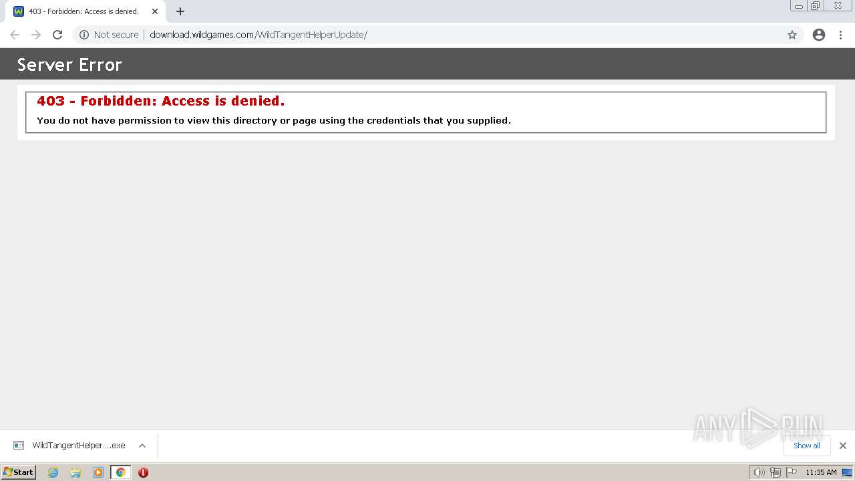
Task: Restore down the Chrome window
Action: [816, 6]
